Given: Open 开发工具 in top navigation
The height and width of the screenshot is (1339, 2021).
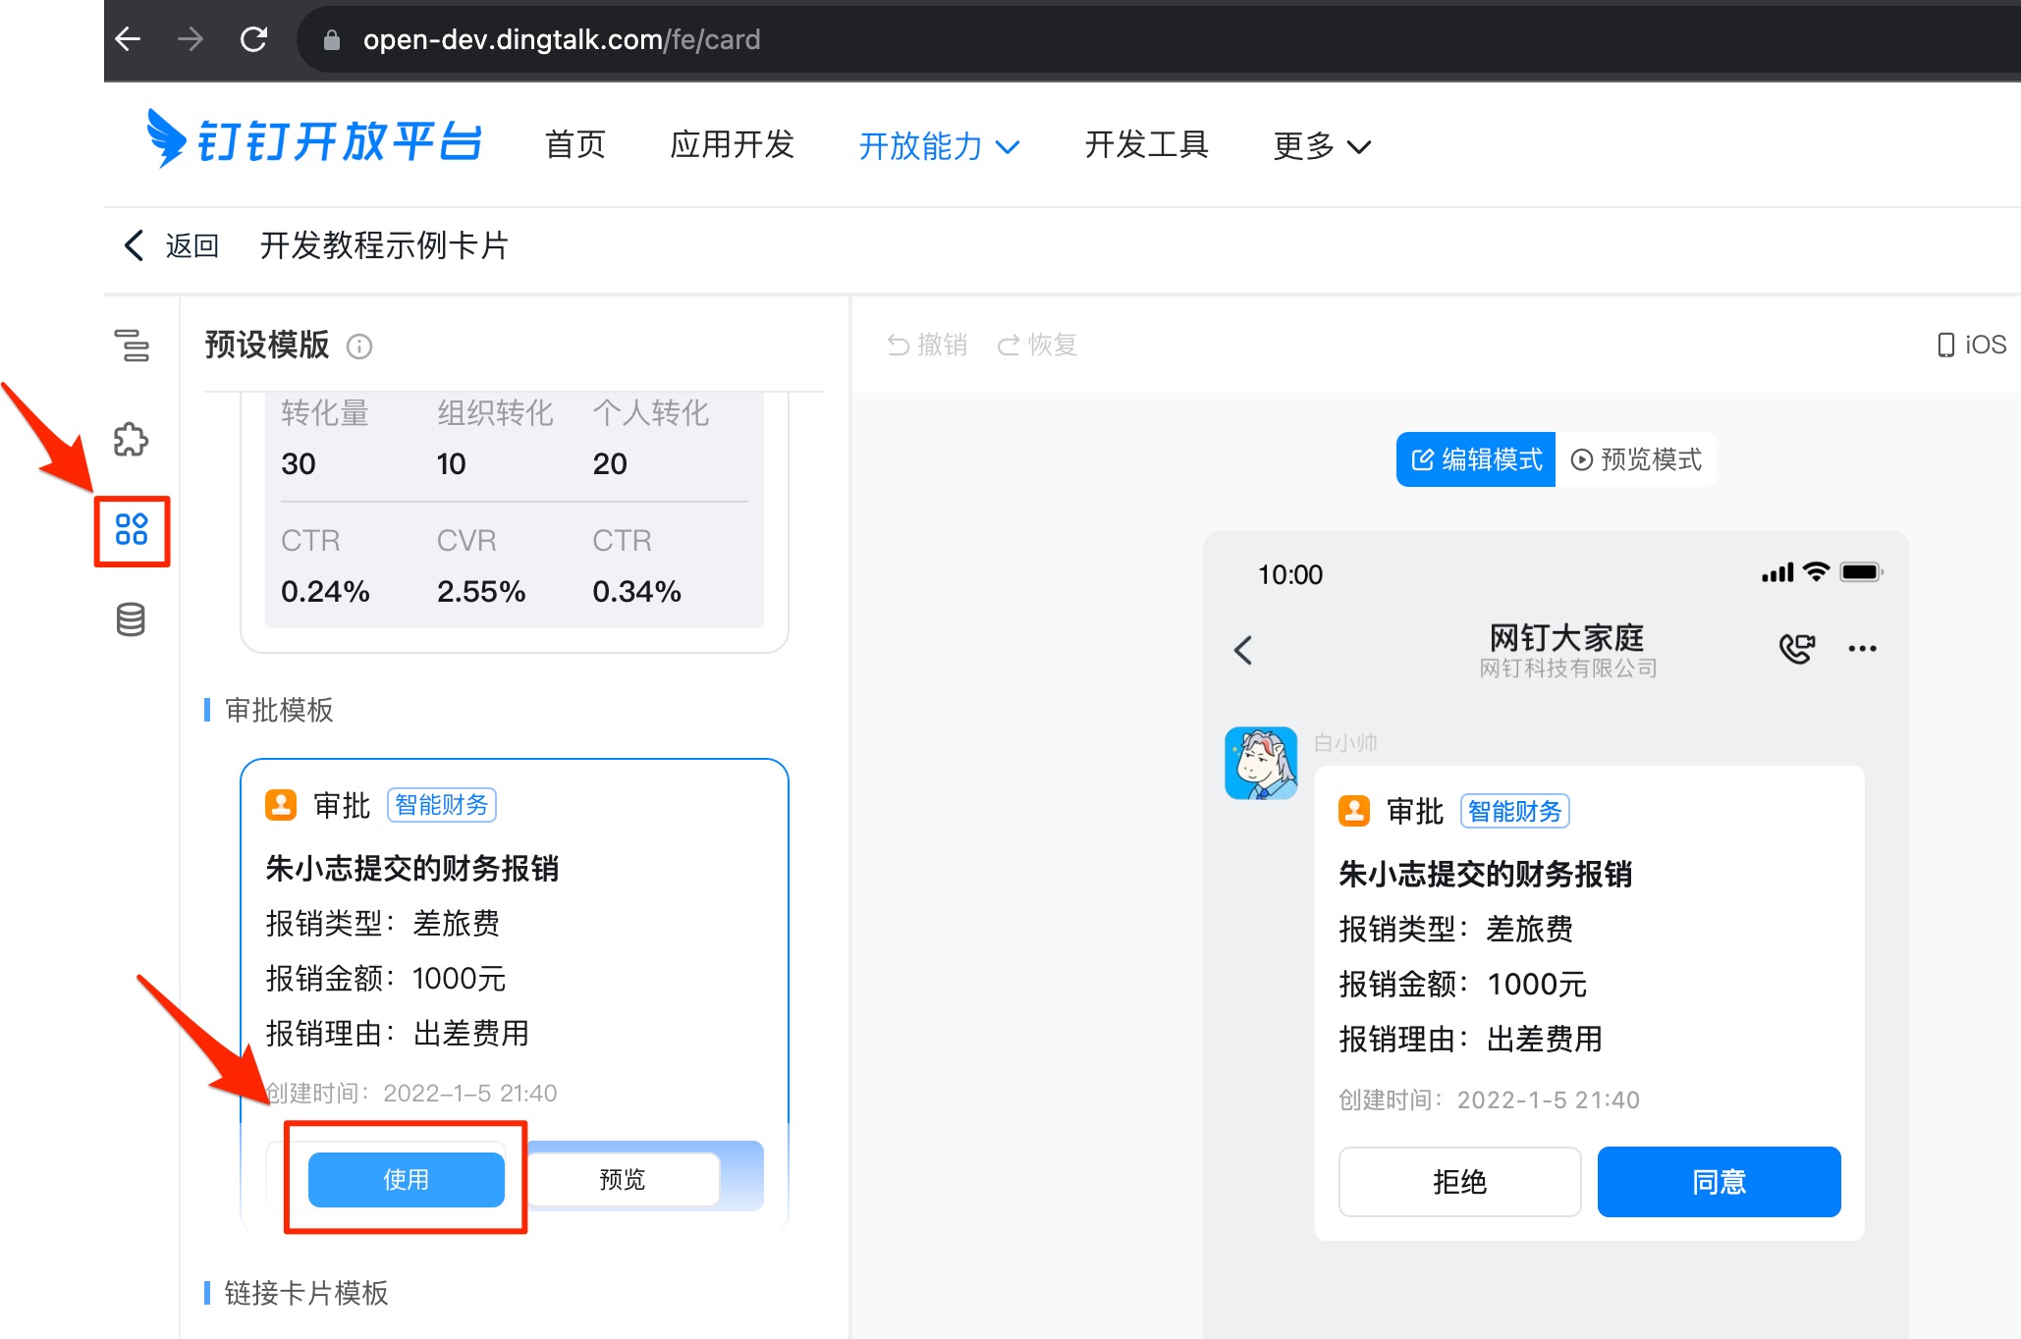Looking at the screenshot, I should click(x=1146, y=144).
